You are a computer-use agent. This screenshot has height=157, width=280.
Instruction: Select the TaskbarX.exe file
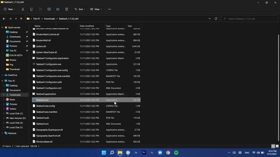tap(86, 100)
